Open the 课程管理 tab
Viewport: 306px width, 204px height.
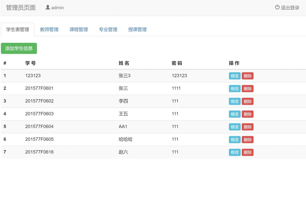(78, 29)
